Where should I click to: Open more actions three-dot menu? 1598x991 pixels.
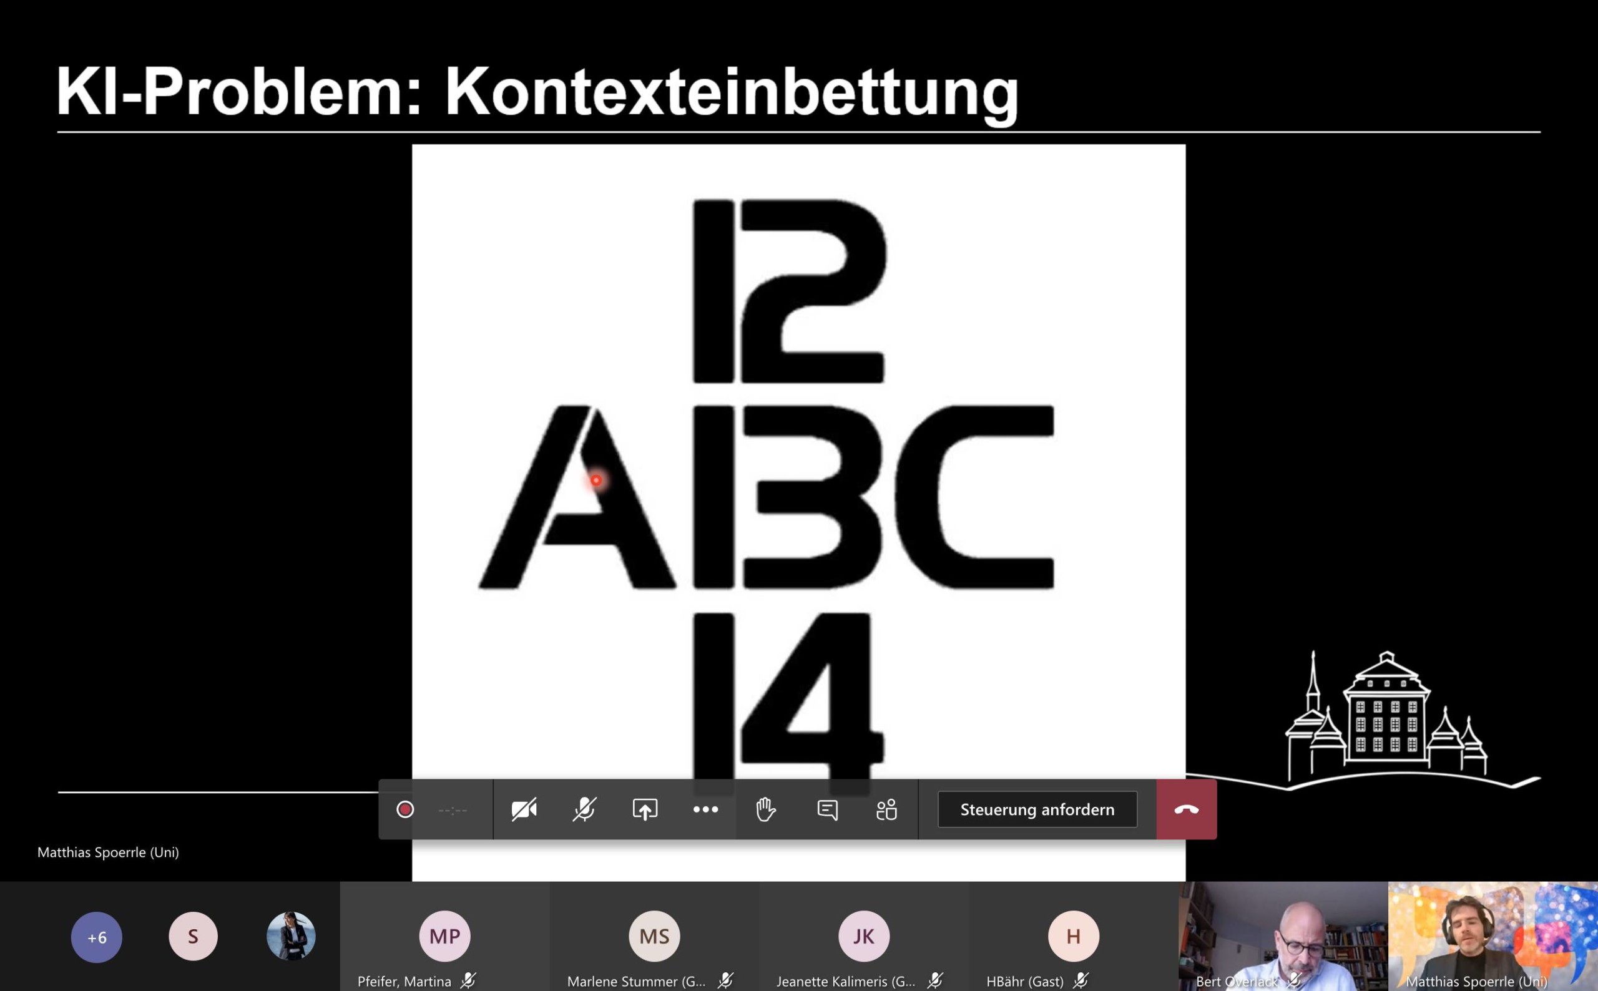point(705,809)
